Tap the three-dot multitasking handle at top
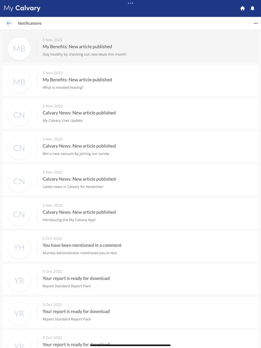This screenshot has width=261, height=348. point(130,3)
